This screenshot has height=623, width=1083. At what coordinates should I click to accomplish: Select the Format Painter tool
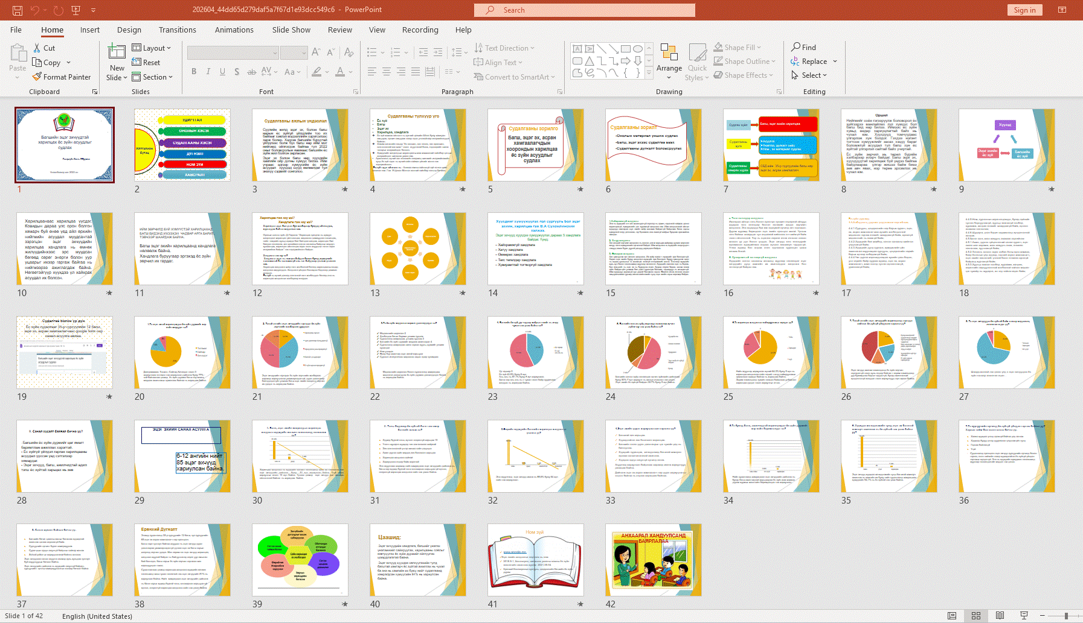[x=62, y=77]
